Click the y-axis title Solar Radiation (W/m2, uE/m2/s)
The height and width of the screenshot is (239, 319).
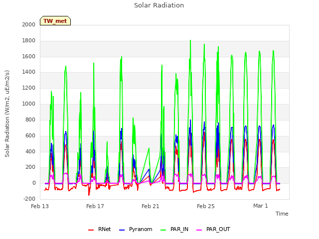point(7,114)
